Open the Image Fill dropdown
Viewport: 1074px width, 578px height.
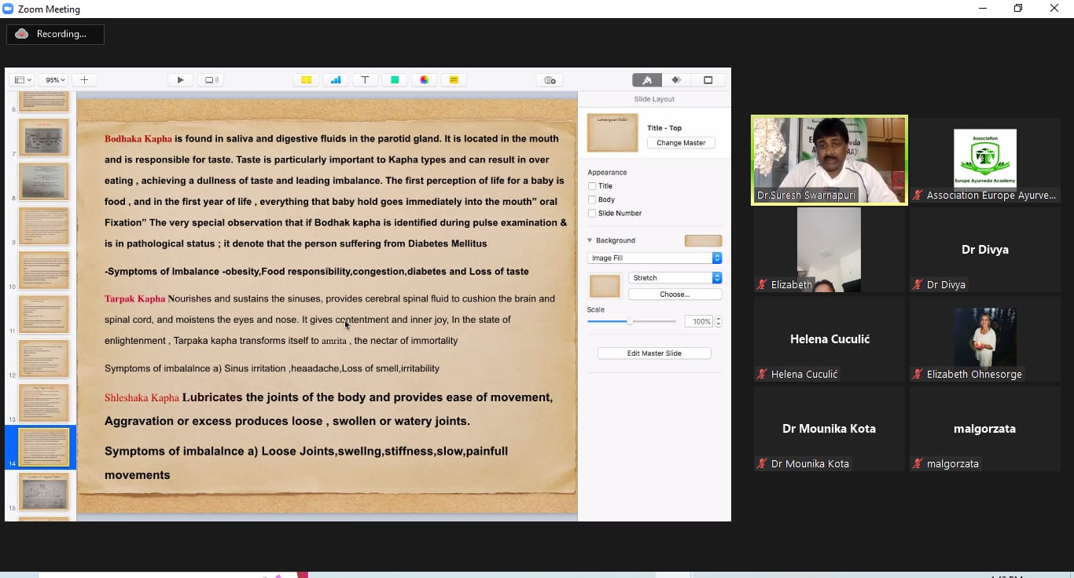[x=654, y=258]
